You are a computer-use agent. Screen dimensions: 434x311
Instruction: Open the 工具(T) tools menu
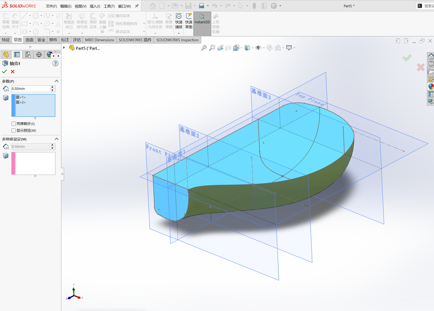(109, 6)
